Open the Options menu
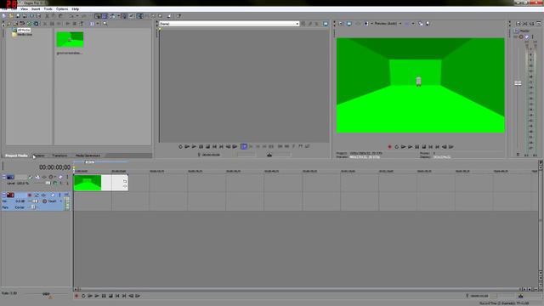This screenshot has width=544, height=306. (62, 9)
